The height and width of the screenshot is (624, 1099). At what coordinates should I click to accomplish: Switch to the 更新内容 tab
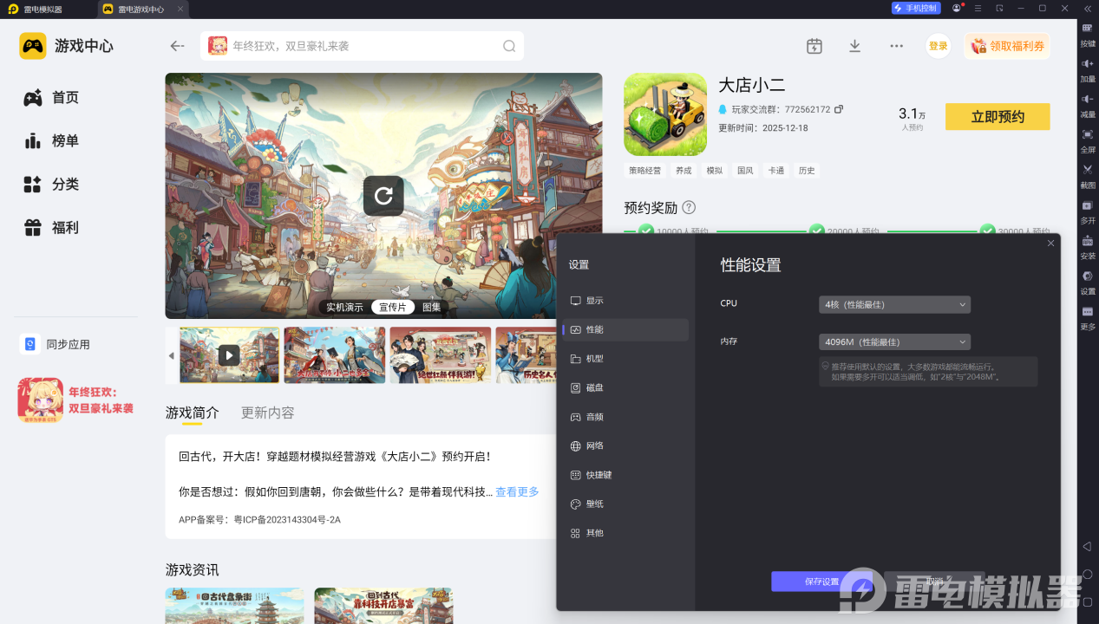point(267,413)
